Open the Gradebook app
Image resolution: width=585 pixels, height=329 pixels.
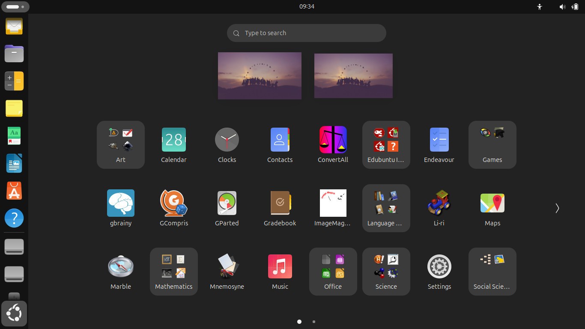(x=280, y=208)
